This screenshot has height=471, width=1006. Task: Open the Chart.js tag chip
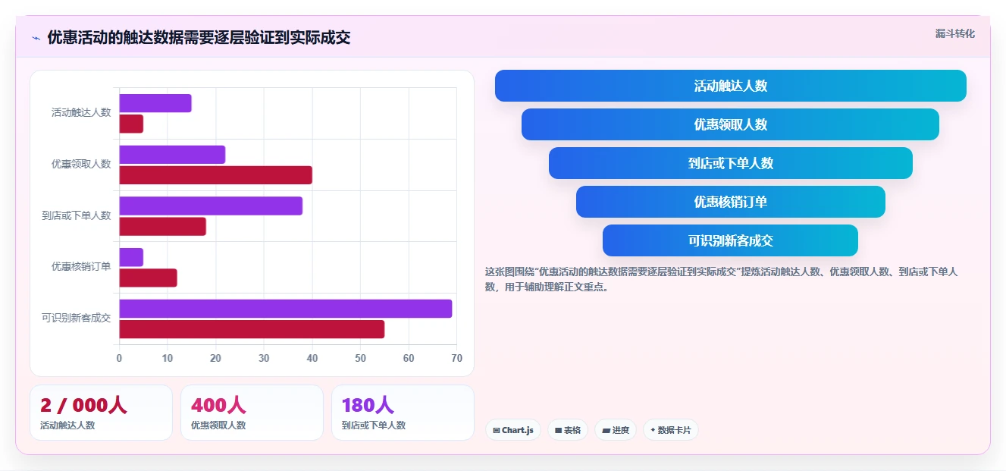[x=513, y=430]
